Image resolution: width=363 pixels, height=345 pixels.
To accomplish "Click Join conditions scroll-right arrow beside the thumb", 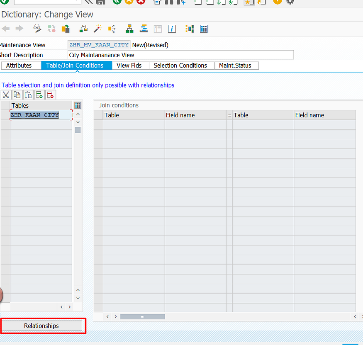I will click(x=116, y=317).
